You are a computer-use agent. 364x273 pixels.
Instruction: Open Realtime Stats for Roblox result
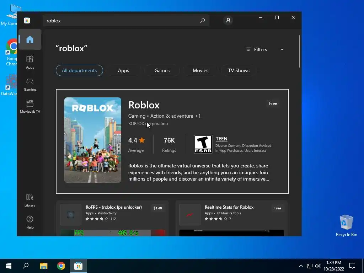pyautogui.click(x=231, y=218)
